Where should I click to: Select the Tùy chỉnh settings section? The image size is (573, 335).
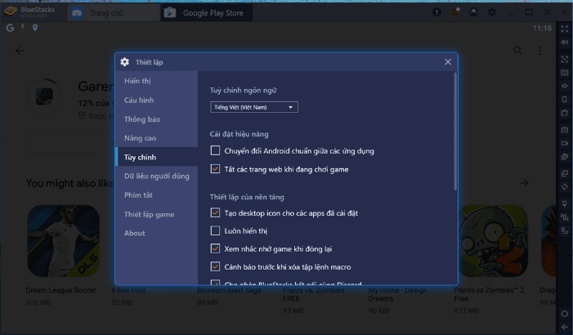coord(157,157)
